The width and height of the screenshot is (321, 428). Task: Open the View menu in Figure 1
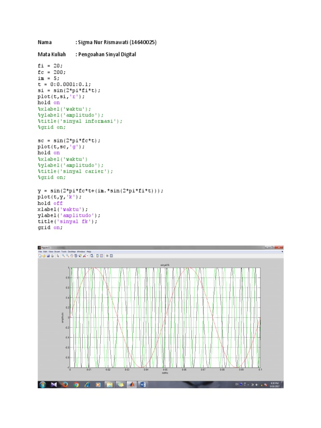pyautogui.click(x=51, y=252)
